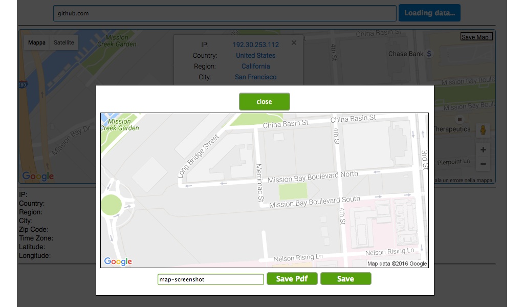Click the Loading data button
This screenshot has height=307, width=524.
coord(429,13)
